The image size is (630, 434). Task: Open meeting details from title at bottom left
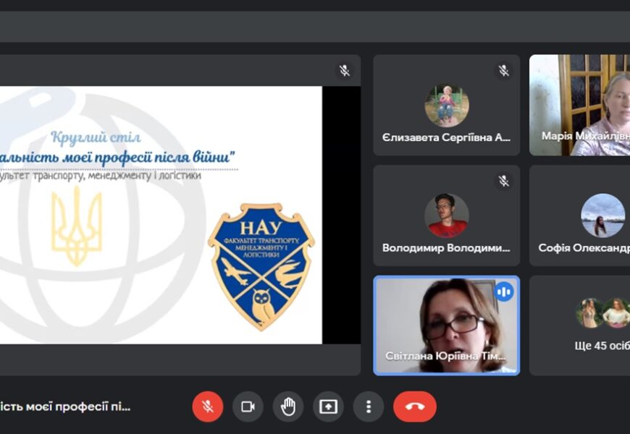click(65, 407)
